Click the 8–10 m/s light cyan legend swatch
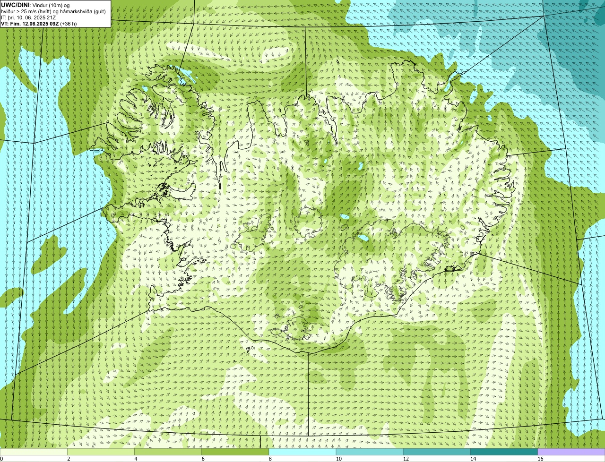The height and width of the screenshot is (462, 605). pyautogui.click(x=302, y=452)
